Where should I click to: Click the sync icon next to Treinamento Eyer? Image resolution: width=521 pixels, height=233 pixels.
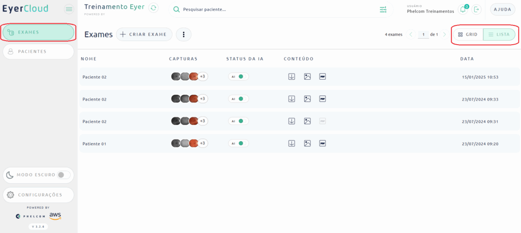[153, 8]
